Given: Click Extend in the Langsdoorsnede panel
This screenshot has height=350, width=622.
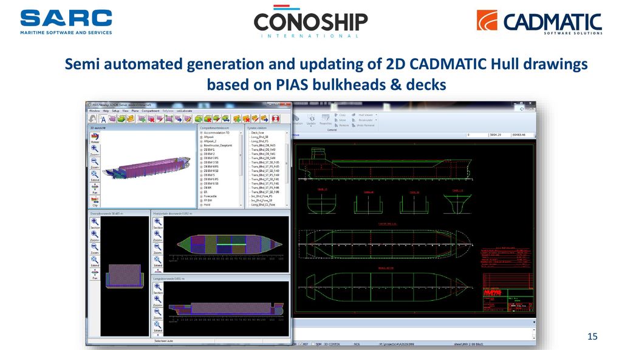Looking at the screenshot, I should pyautogui.click(x=158, y=326).
